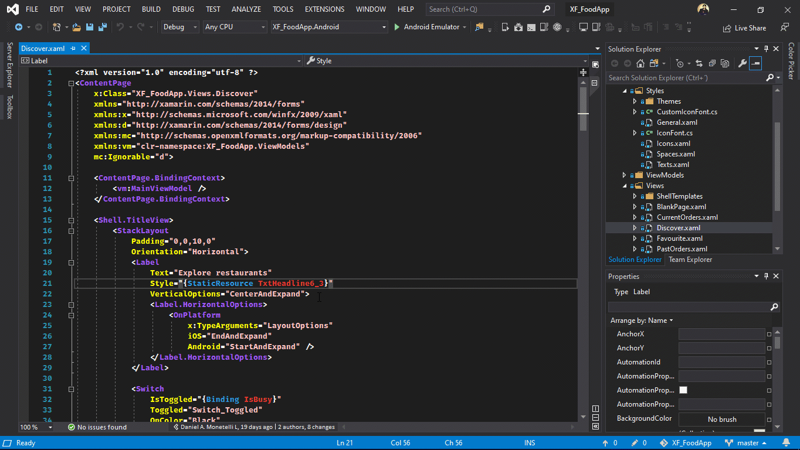Open the EXTENSIONS menu

click(x=324, y=9)
